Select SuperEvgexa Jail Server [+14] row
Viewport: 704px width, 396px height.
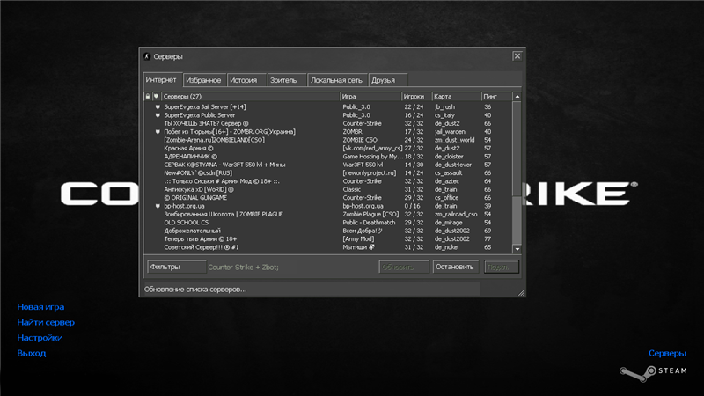click(328, 106)
